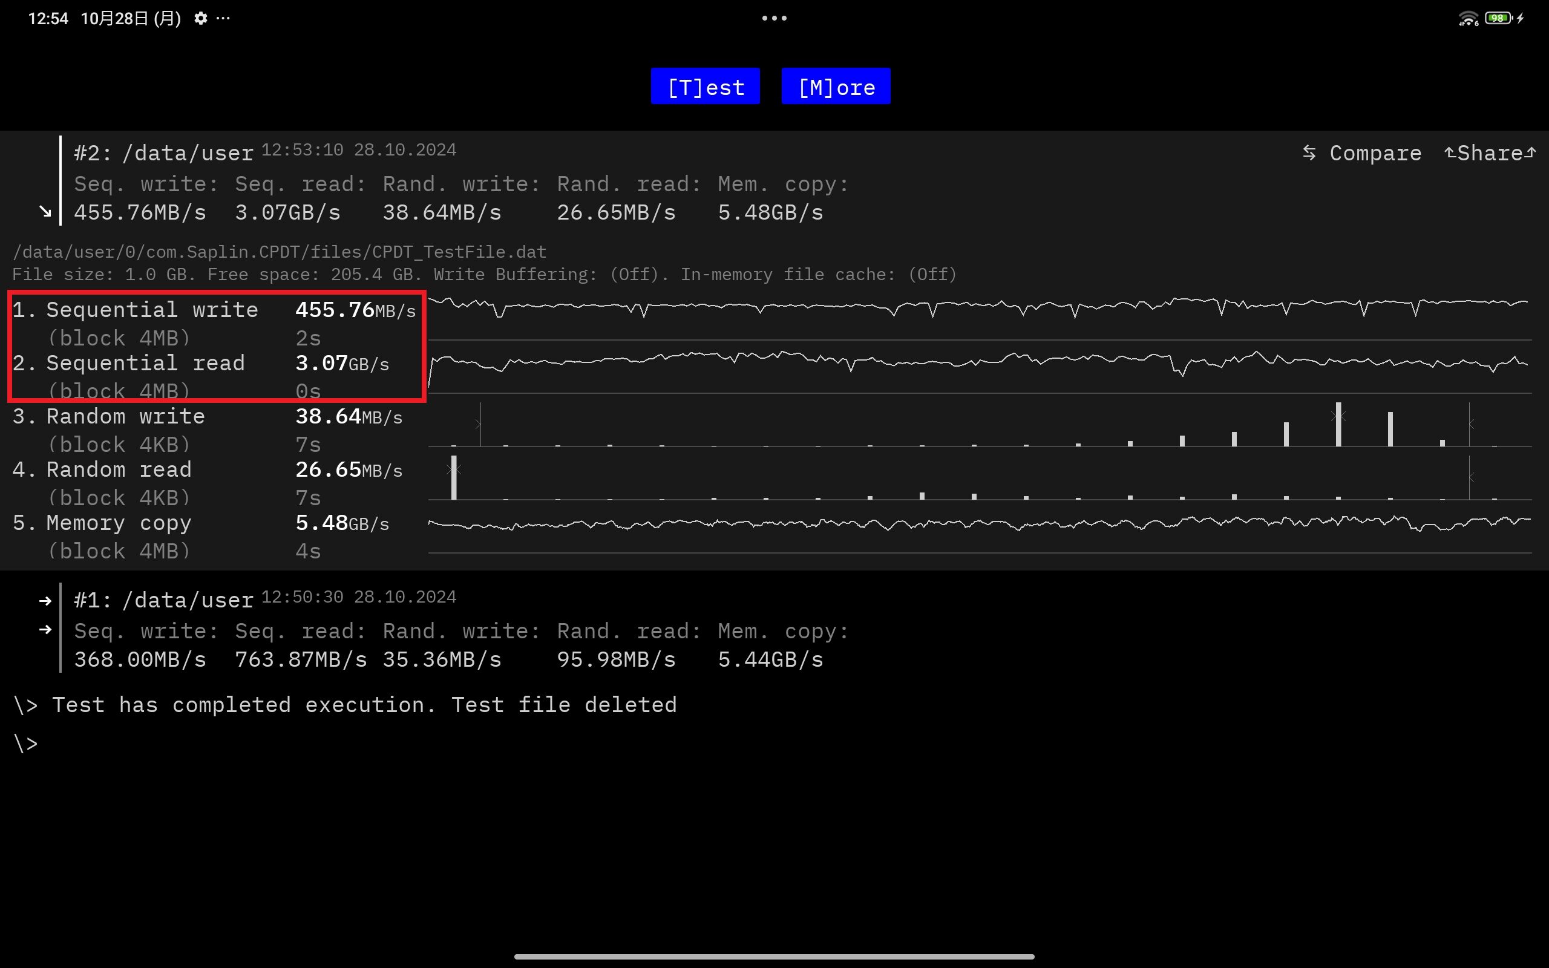
Task: Tap result #2 summary Mem. copy 5.48GB/s
Action: tap(770, 212)
